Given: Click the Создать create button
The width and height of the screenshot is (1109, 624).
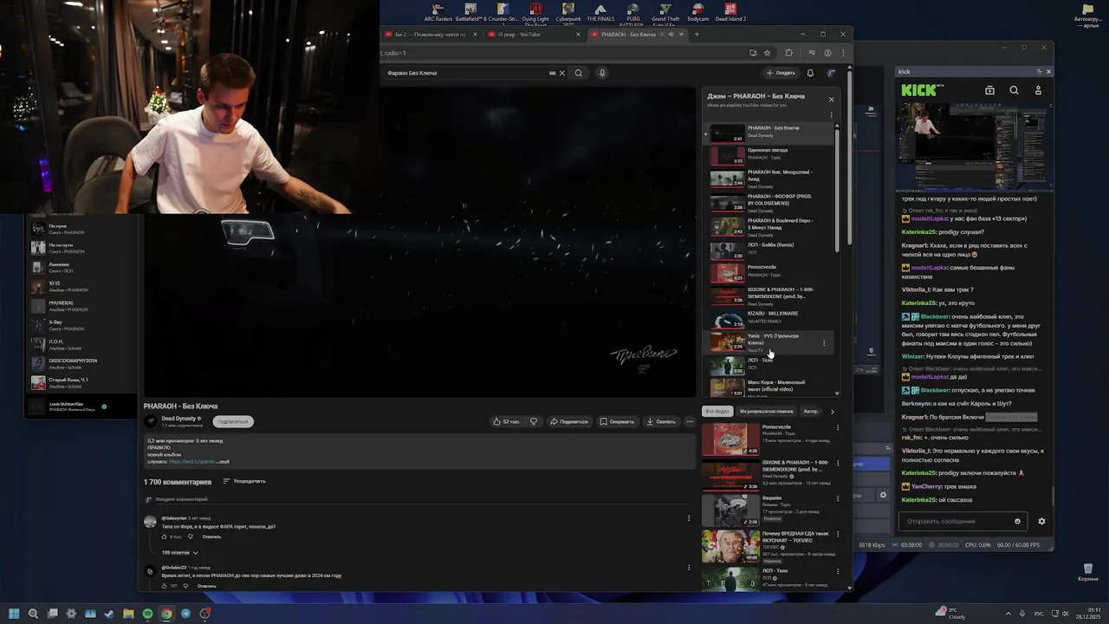Looking at the screenshot, I should [x=781, y=73].
